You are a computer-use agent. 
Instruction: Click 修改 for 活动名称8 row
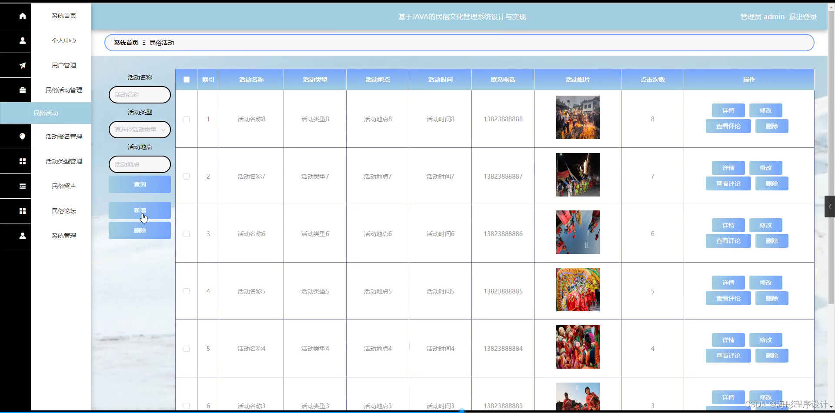pos(766,110)
